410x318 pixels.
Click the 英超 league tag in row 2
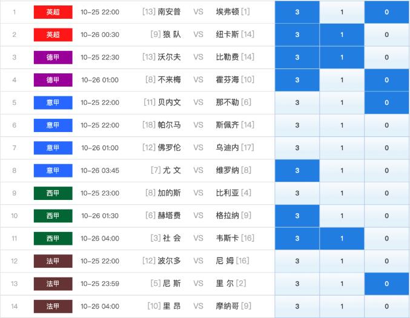coord(53,35)
